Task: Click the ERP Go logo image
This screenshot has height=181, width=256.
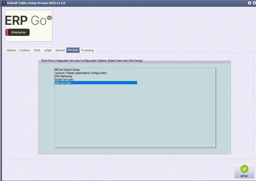Action: click(29, 21)
